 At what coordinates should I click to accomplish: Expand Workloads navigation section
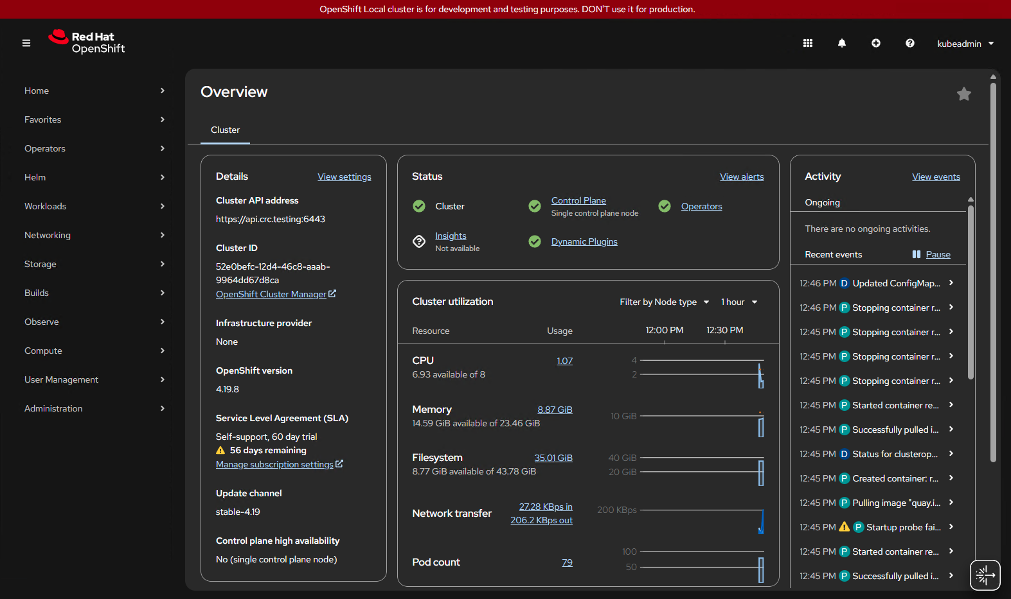[x=94, y=206]
